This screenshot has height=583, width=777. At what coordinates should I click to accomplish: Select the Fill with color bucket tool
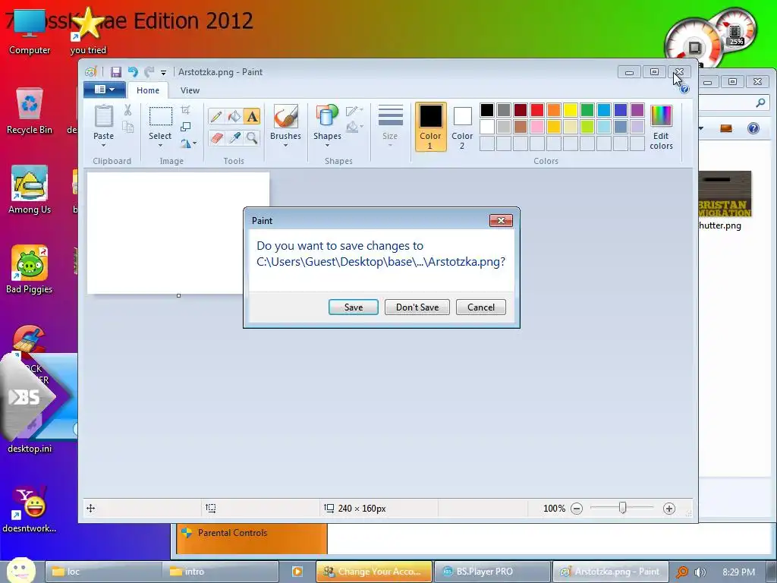234,116
